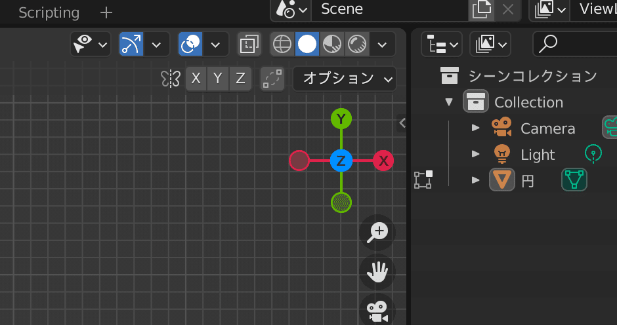Toggle Z axis mirror
617x325 pixels.
240,79
